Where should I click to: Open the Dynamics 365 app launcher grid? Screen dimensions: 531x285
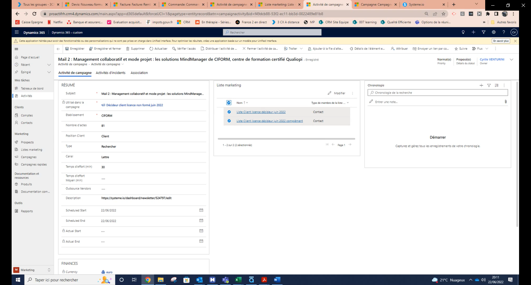pyautogui.click(x=17, y=32)
